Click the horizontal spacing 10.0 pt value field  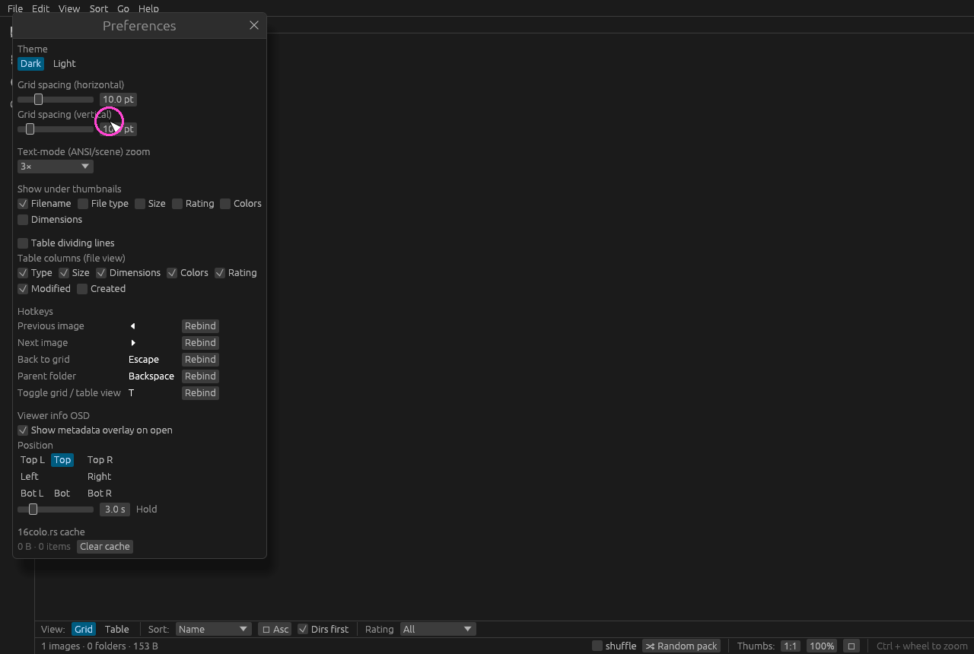pyautogui.click(x=118, y=100)
